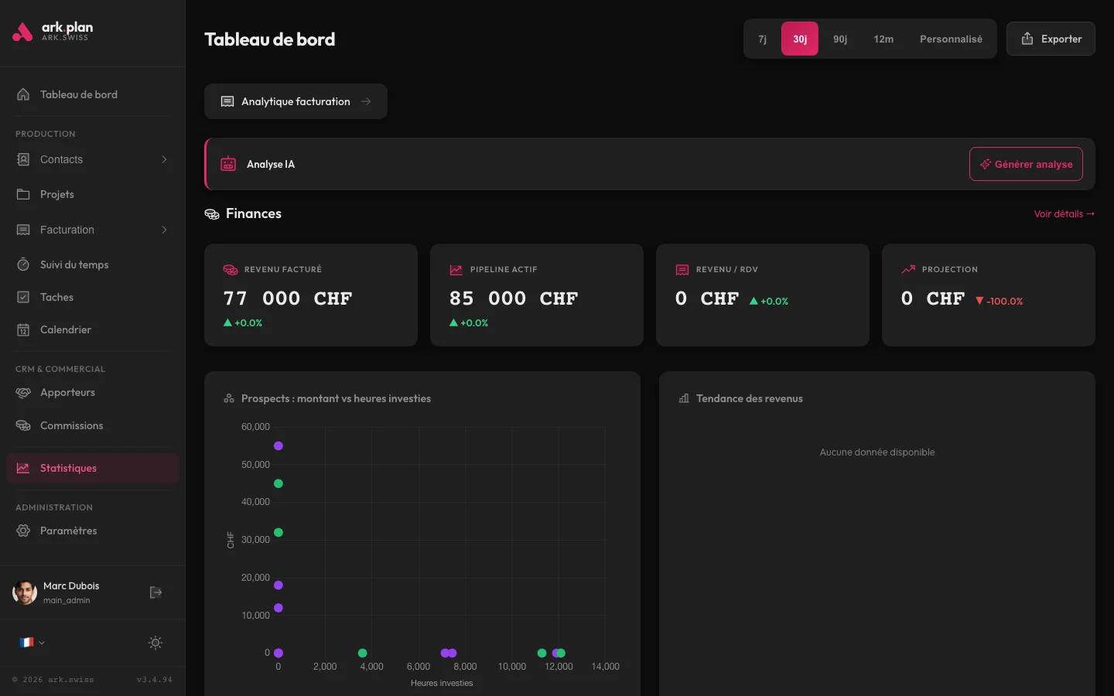Click the ark.plan logo
Screen dimensions: 1114x696
[x=52, y=32]
